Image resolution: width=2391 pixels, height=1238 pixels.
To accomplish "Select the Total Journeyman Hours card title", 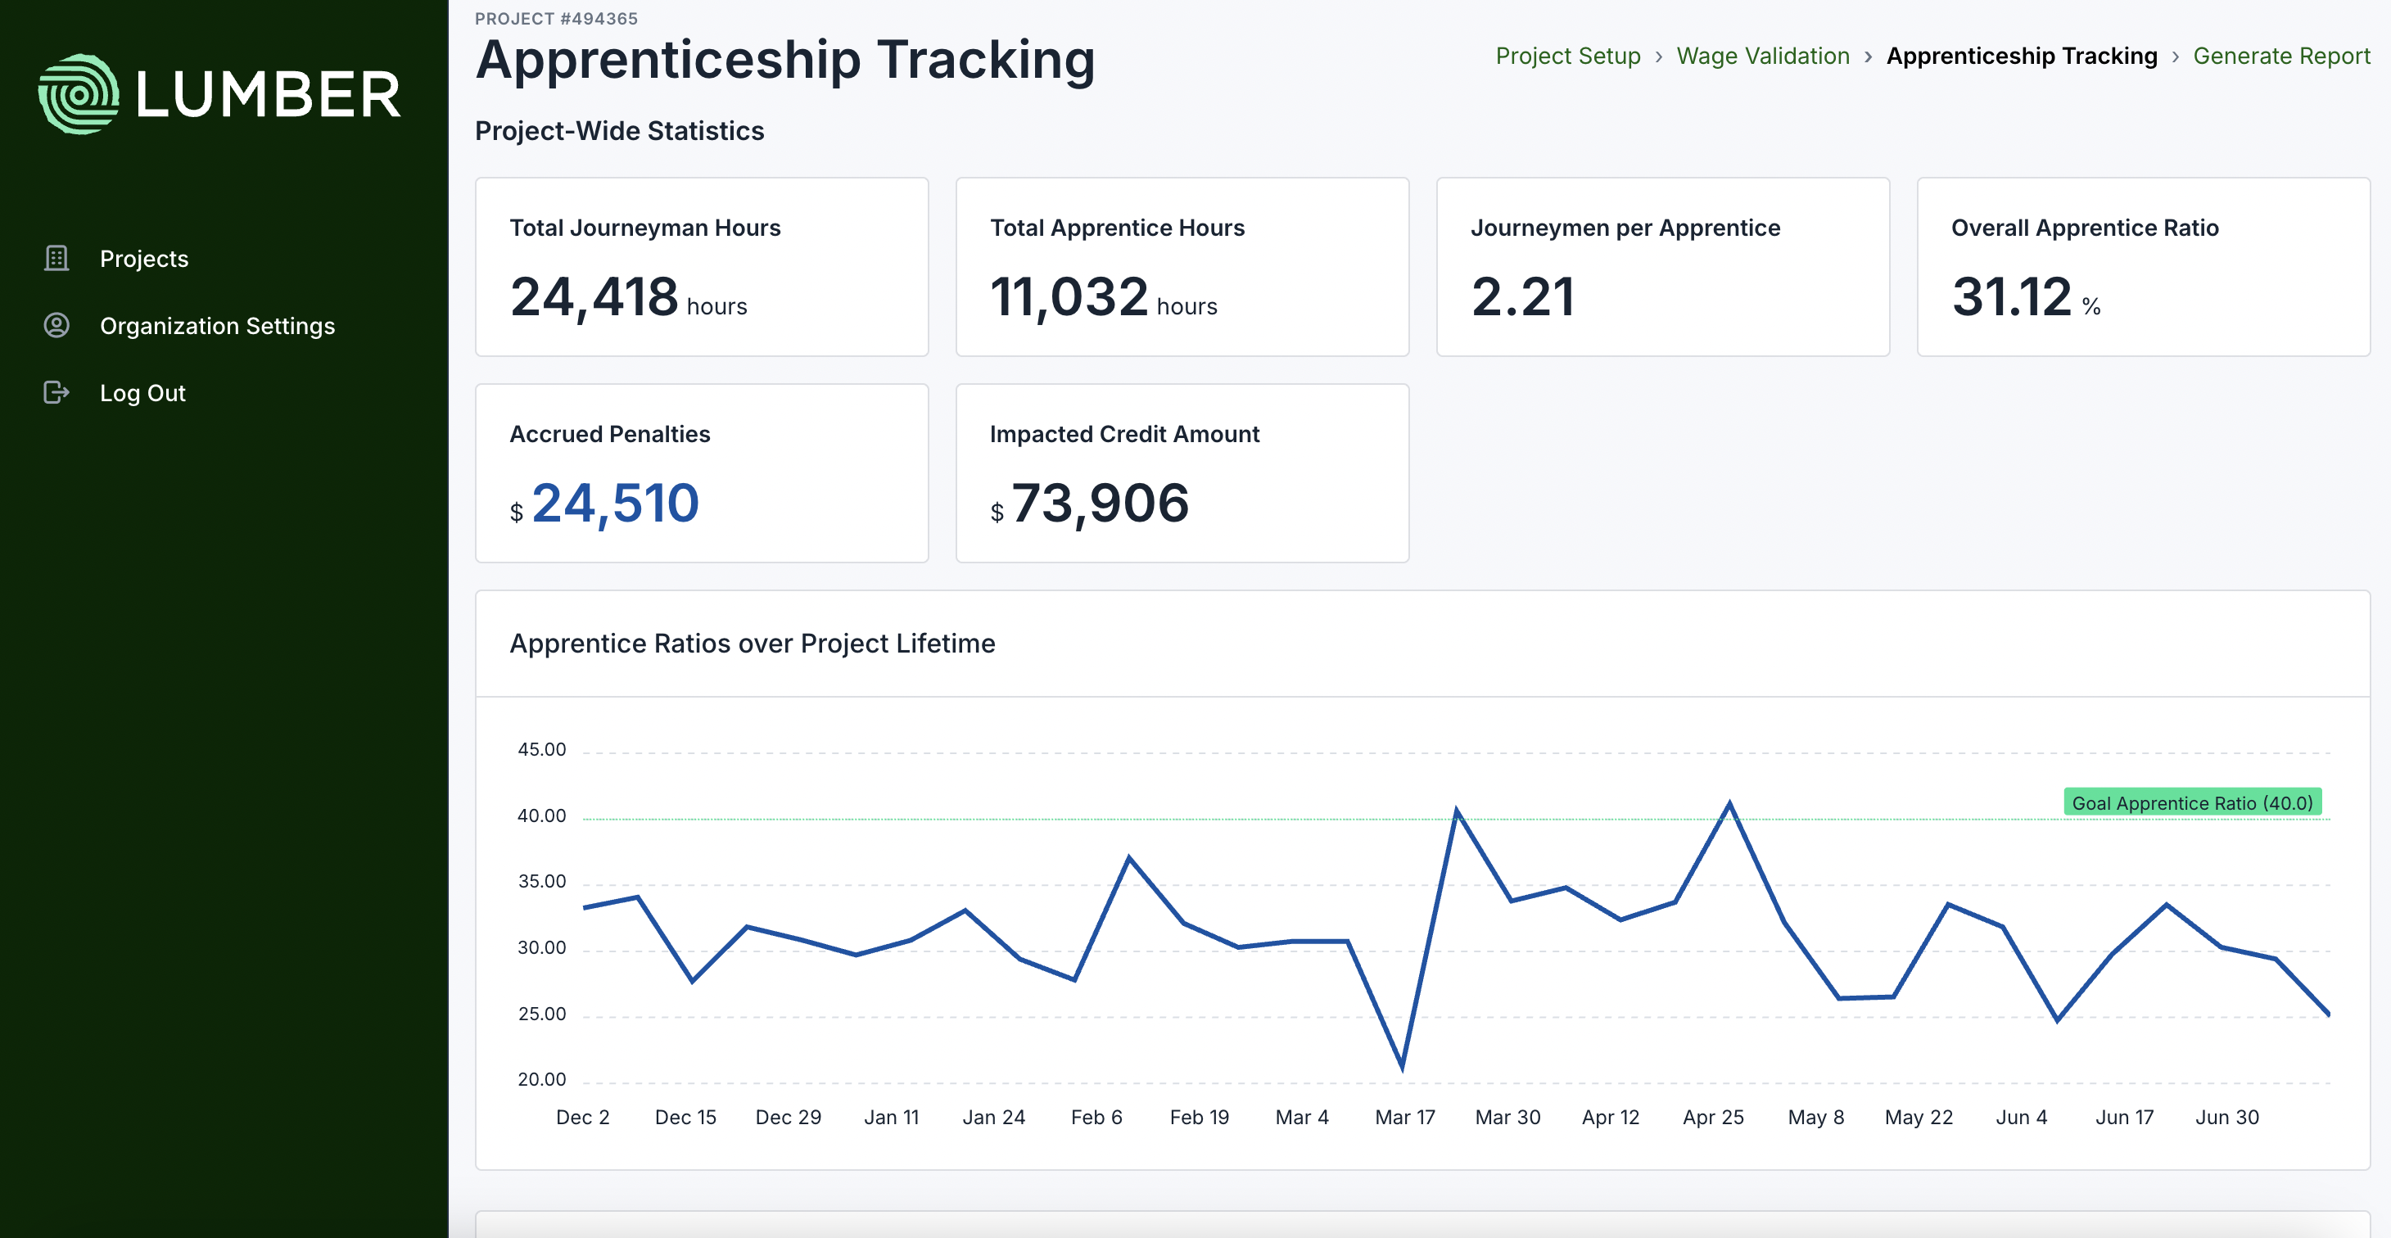I will pyautogui.click(x=645, y=228).
